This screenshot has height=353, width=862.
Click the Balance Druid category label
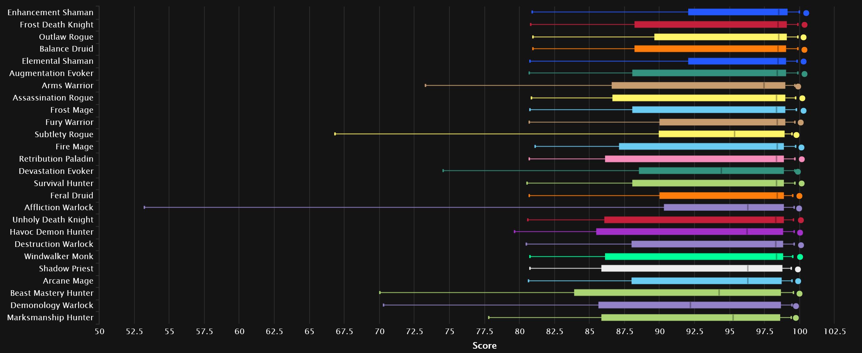point(66,49)
